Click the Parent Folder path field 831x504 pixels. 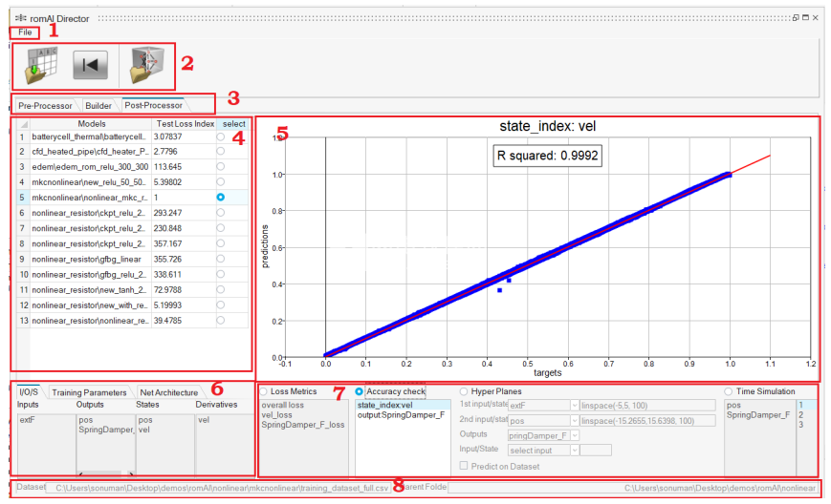pyautogui.click(x=633, y=488)
